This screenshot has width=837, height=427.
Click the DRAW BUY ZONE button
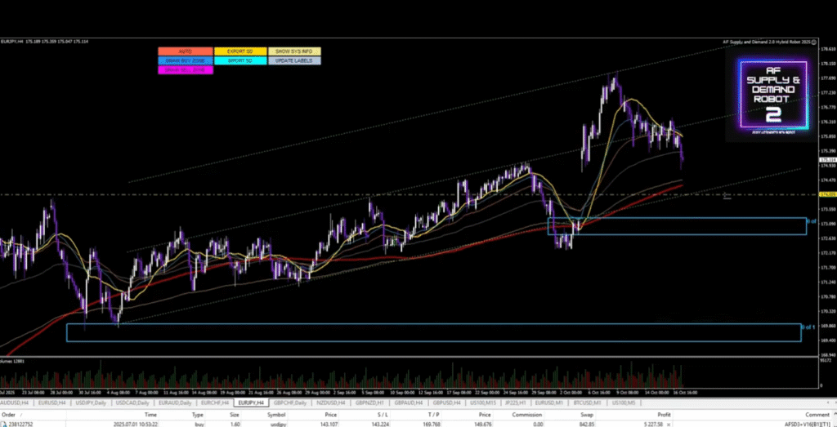coord(186,60)
